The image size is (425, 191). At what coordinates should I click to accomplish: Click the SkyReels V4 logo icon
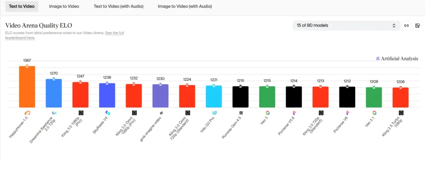(x=107, y=113)
